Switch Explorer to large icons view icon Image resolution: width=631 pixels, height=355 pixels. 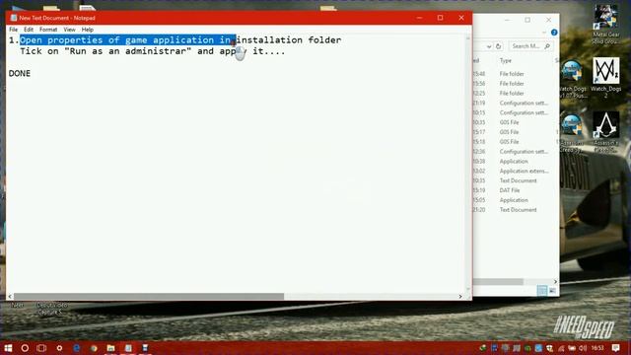pos(552,290)
